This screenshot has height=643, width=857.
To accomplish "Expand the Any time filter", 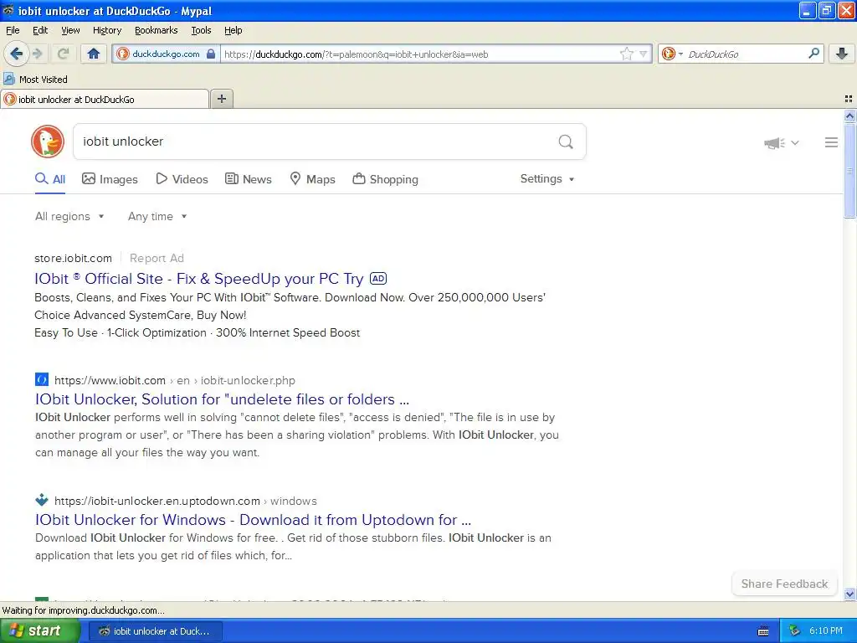I will 157,217.
